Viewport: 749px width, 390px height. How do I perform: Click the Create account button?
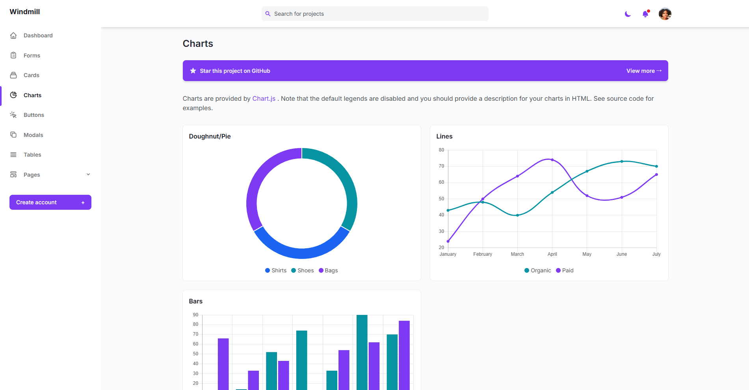(50, 202)
